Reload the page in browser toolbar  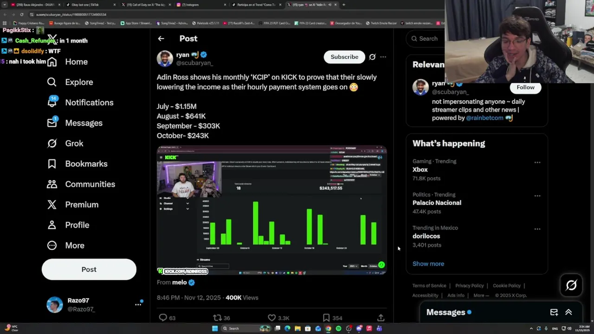pos(21,14)
